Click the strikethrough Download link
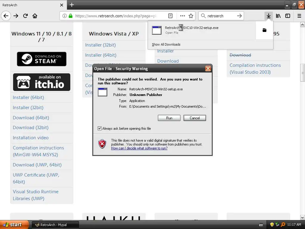Image resolution: width=305 pixels, height=229 pixels. 240,55
